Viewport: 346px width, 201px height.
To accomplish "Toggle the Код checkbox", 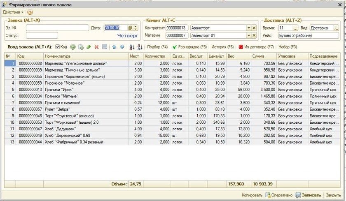I will click(x=57, y=47).
